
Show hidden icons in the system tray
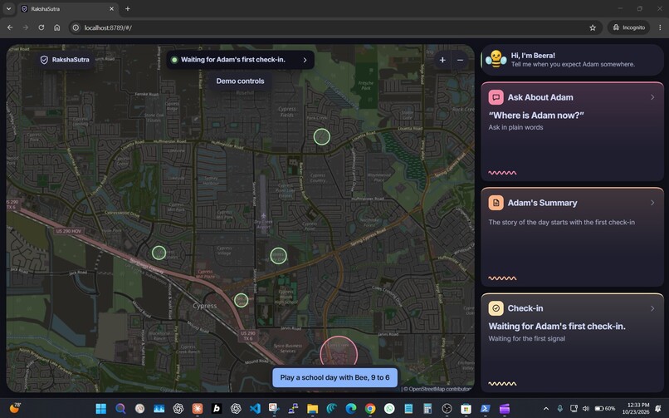545,409
